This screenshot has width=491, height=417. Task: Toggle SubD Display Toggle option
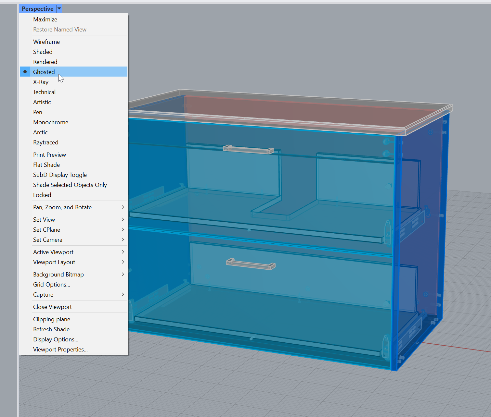point(60,175)
